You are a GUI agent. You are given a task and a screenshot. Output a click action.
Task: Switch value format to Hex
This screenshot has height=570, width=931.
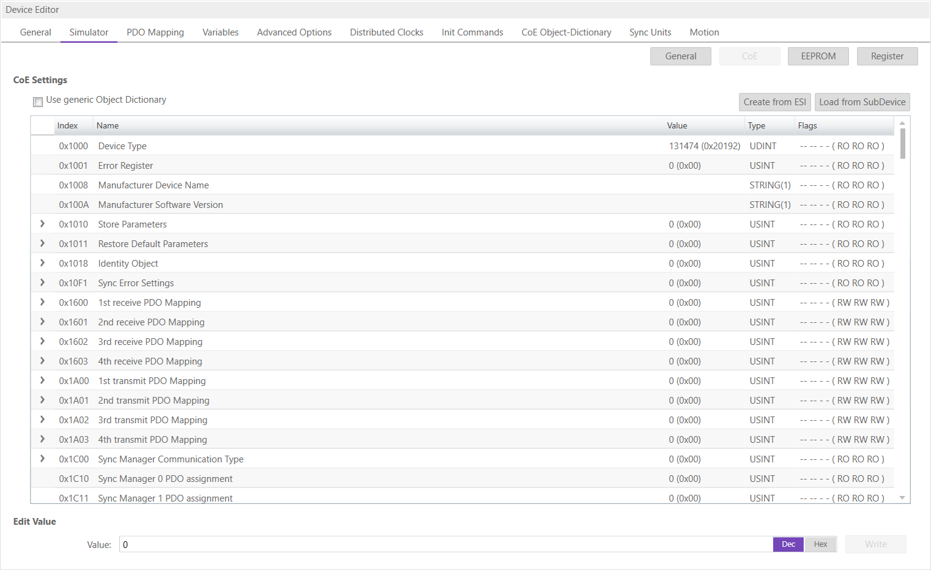(x=820, y=544)
